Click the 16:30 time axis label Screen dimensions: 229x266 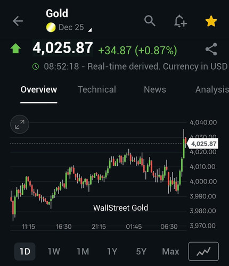[64, 227]
